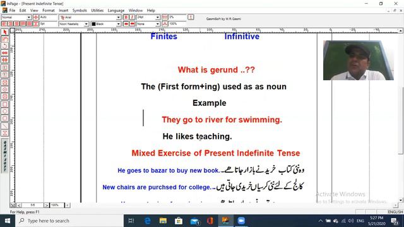Click the line spacing icon beside 0pt
This screenshot has width=404, height=227.
[x=36, y=24]
